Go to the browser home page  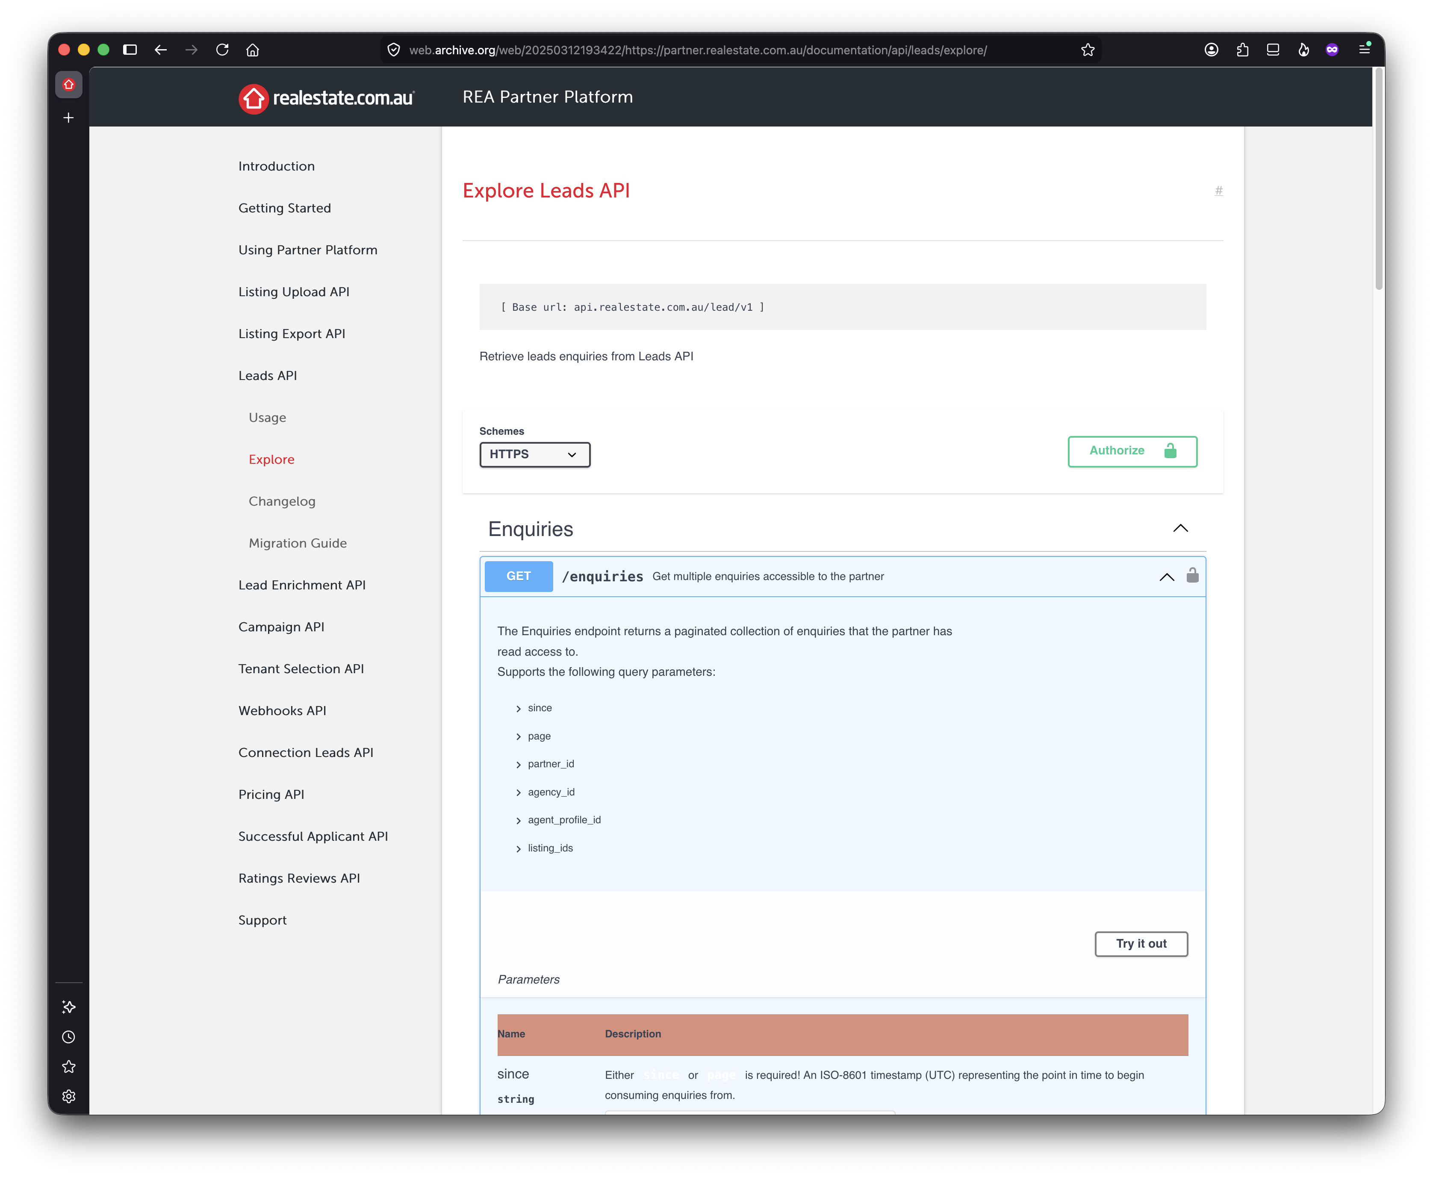(x=252, y=50)
